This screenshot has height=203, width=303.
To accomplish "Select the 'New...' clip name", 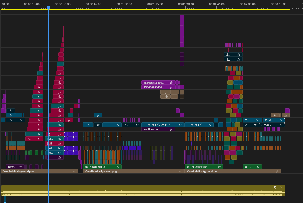I will pyautogui.click(x=11, y=167).
